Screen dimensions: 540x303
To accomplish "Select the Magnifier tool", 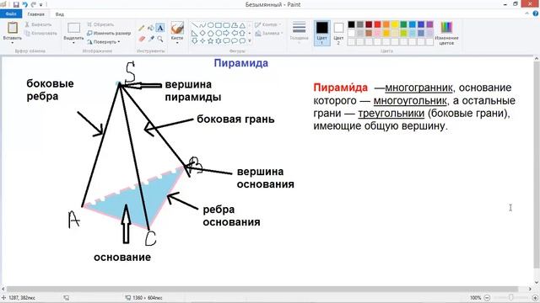I will tap(160, 40).
